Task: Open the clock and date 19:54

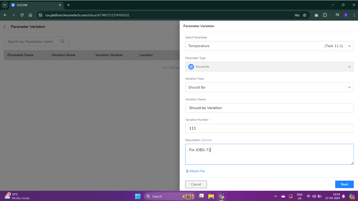Action: point(333,196)
